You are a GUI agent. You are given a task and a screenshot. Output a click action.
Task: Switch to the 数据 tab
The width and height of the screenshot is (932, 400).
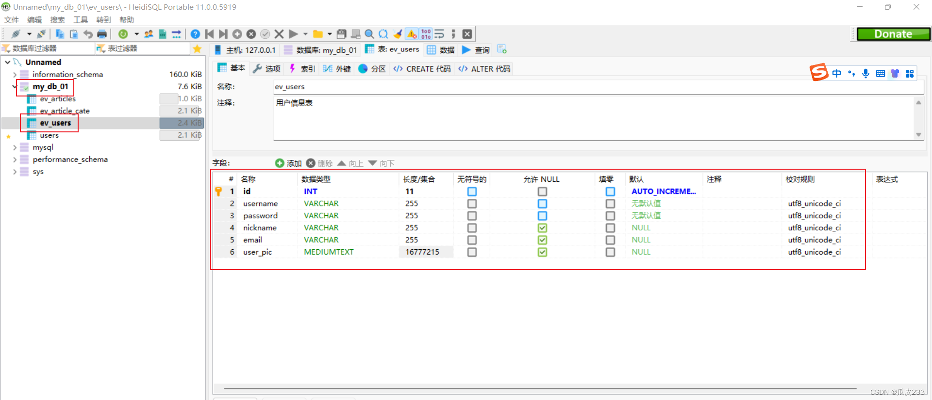point(441,49)
